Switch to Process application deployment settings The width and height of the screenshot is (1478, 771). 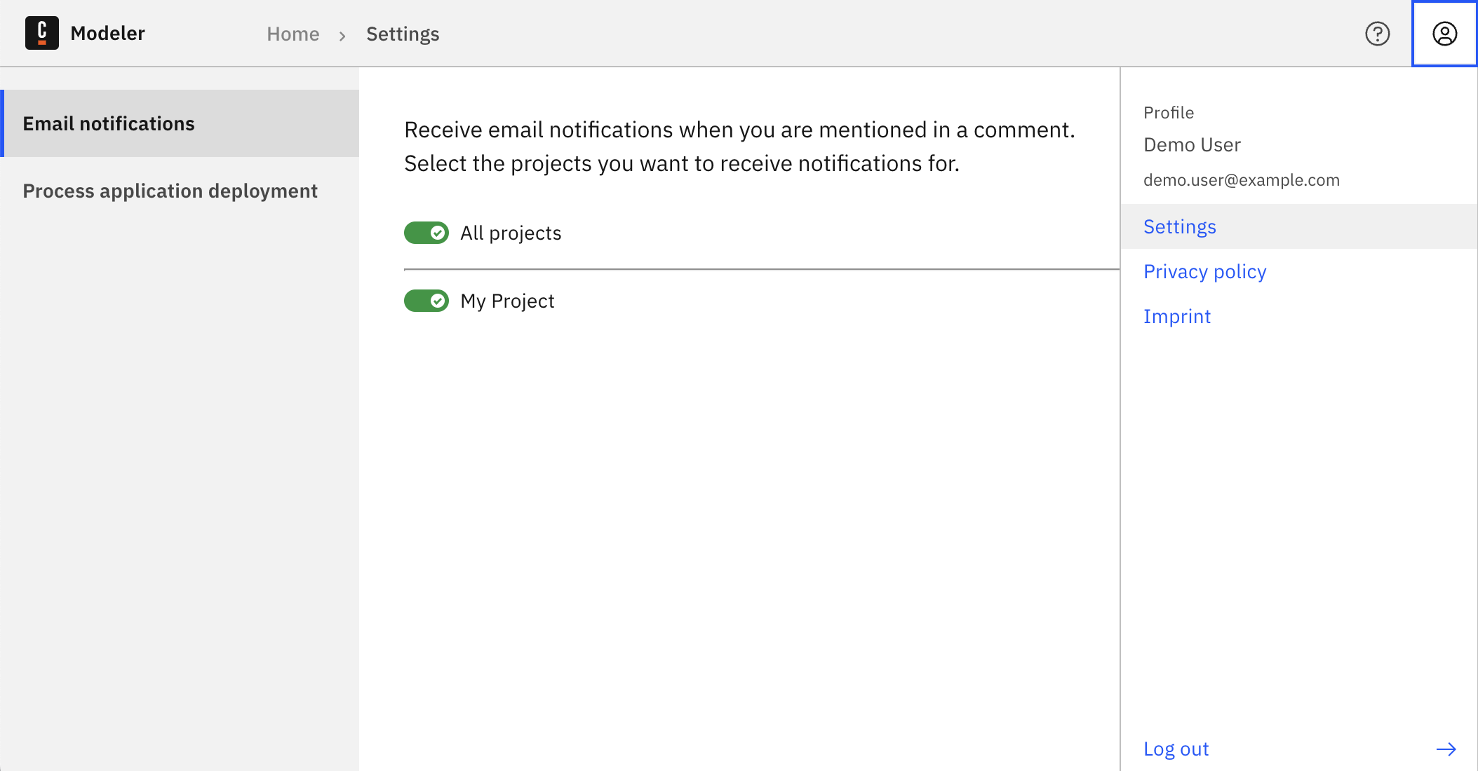click(x=170, y=191)
